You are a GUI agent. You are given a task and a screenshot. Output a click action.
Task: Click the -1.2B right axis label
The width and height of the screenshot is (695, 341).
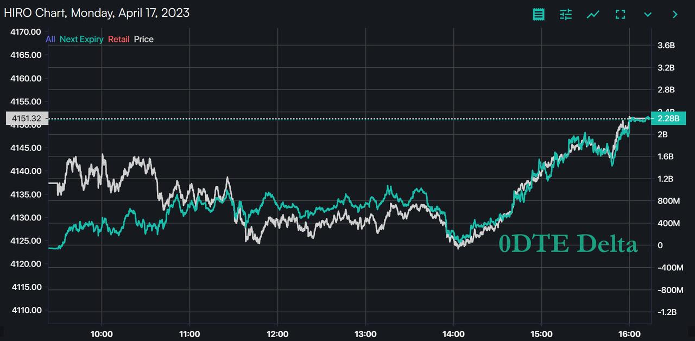point(666,312)
